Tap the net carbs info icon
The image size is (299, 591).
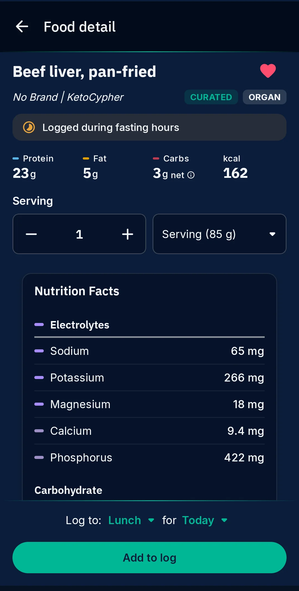[191, 175]
